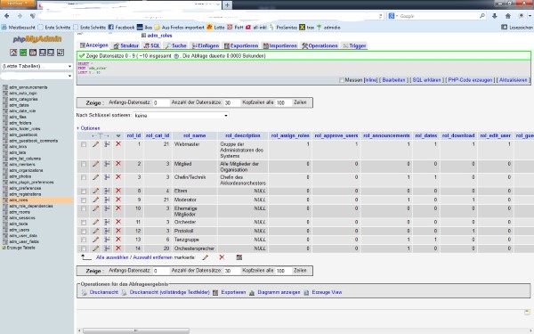Screen dimensions: 534x334
Task: Switch to the Struktur tab
Action: point(125,45)
